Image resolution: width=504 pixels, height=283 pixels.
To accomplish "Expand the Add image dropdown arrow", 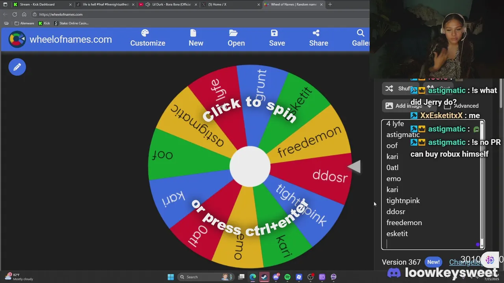I will point(430,106).
